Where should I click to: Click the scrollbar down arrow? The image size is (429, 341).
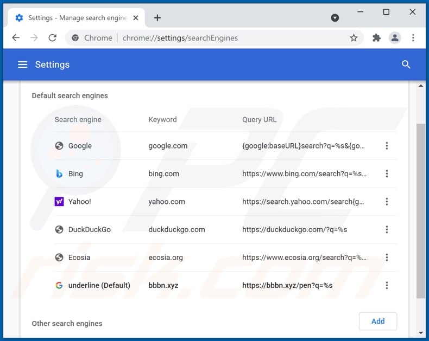click(x=420, y=333)
